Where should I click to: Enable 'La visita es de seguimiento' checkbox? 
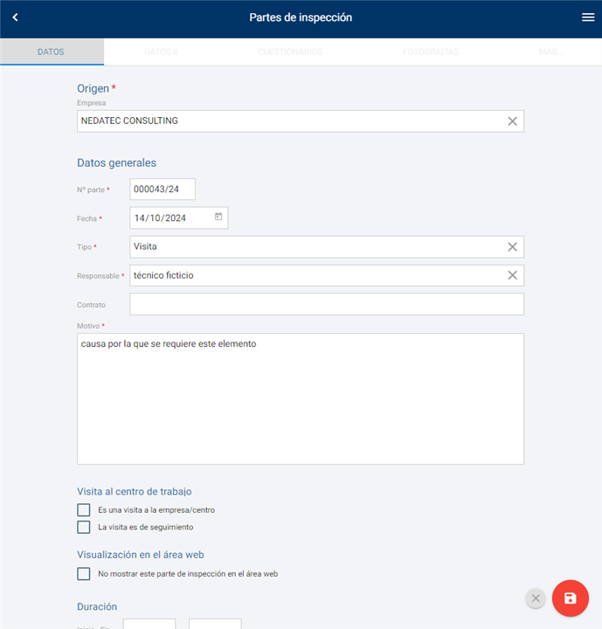[x=84, y=528]
